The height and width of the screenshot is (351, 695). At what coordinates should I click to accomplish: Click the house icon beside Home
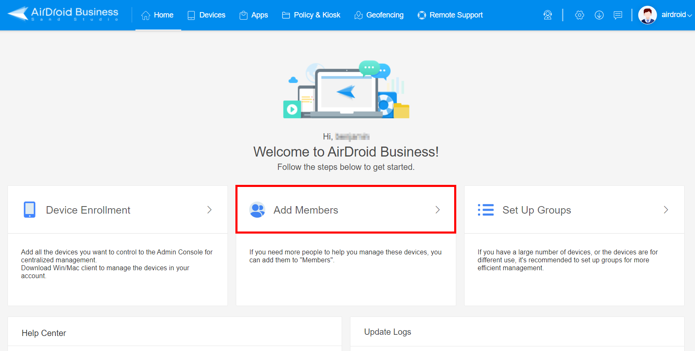pyautogui.click(x=146, y=15)
